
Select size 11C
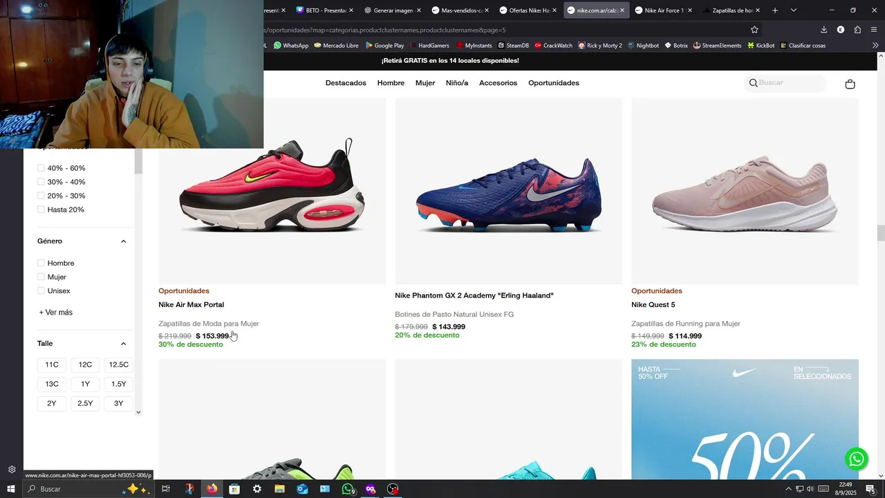[x=52, y=365]
